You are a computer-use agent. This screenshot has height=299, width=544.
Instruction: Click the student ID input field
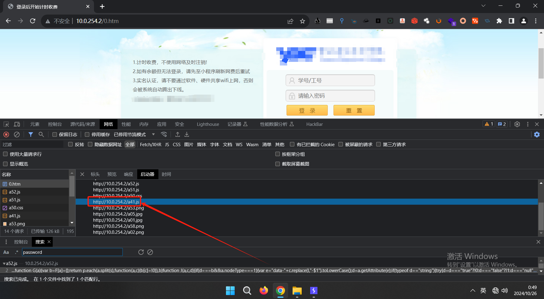tap(330, 80)
